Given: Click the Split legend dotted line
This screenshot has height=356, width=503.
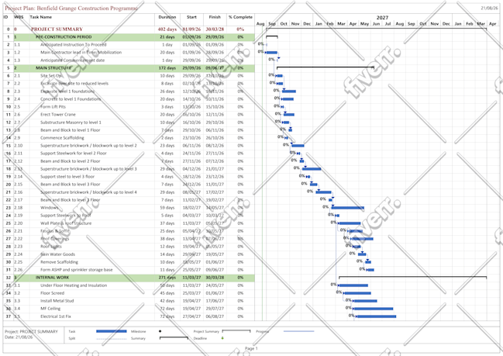Looking at the screenshot, I should point(112,339).
